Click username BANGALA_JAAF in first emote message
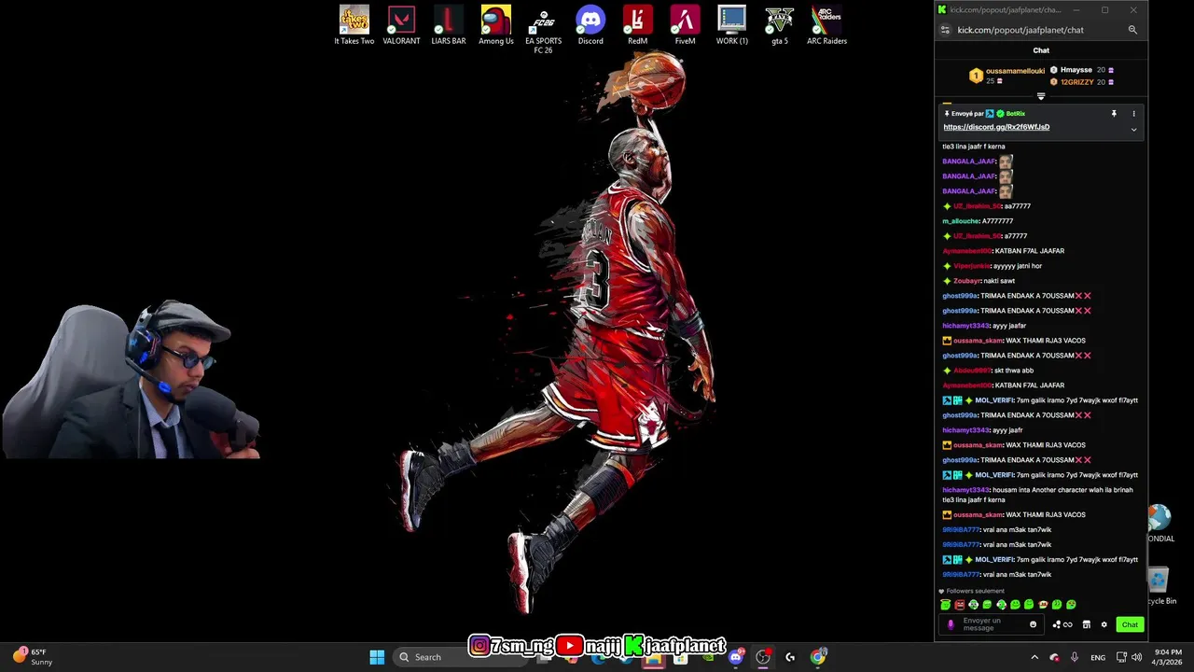The image size is (1194, 672). pyautogui.click(x=969, y=161)
